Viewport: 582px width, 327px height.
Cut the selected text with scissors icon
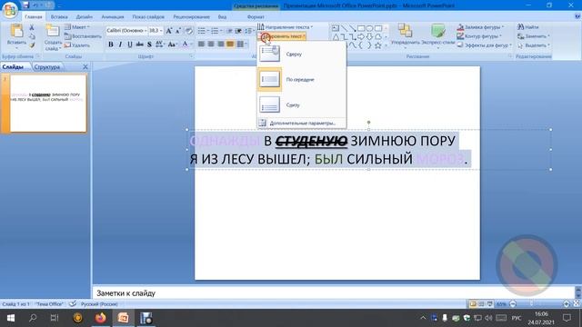(x=32, y=27)
